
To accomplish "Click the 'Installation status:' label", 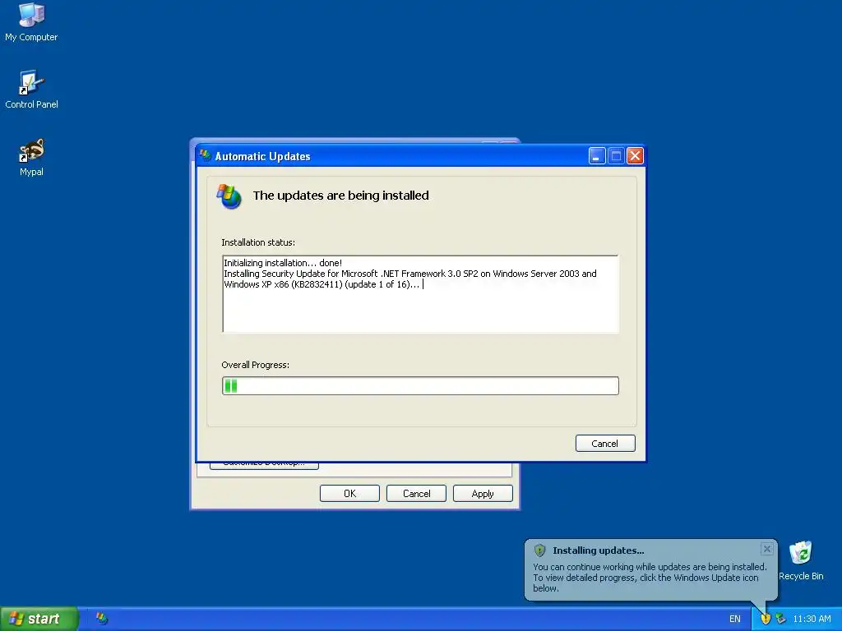I will (258, 242).
